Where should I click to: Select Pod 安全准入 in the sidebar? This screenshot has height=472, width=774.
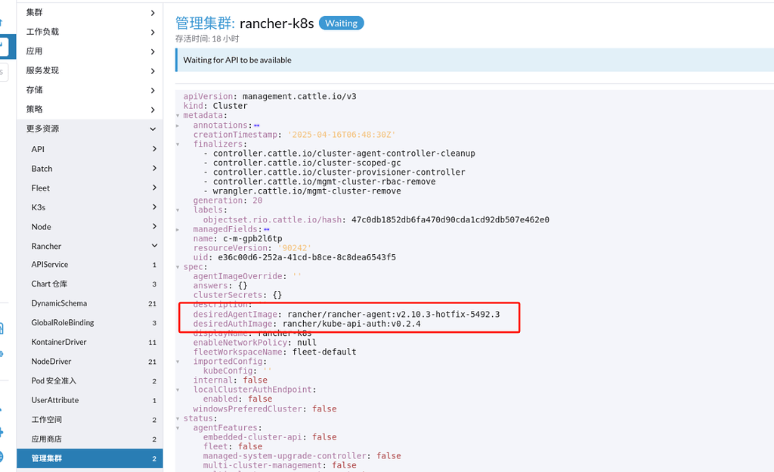(89, 380)
